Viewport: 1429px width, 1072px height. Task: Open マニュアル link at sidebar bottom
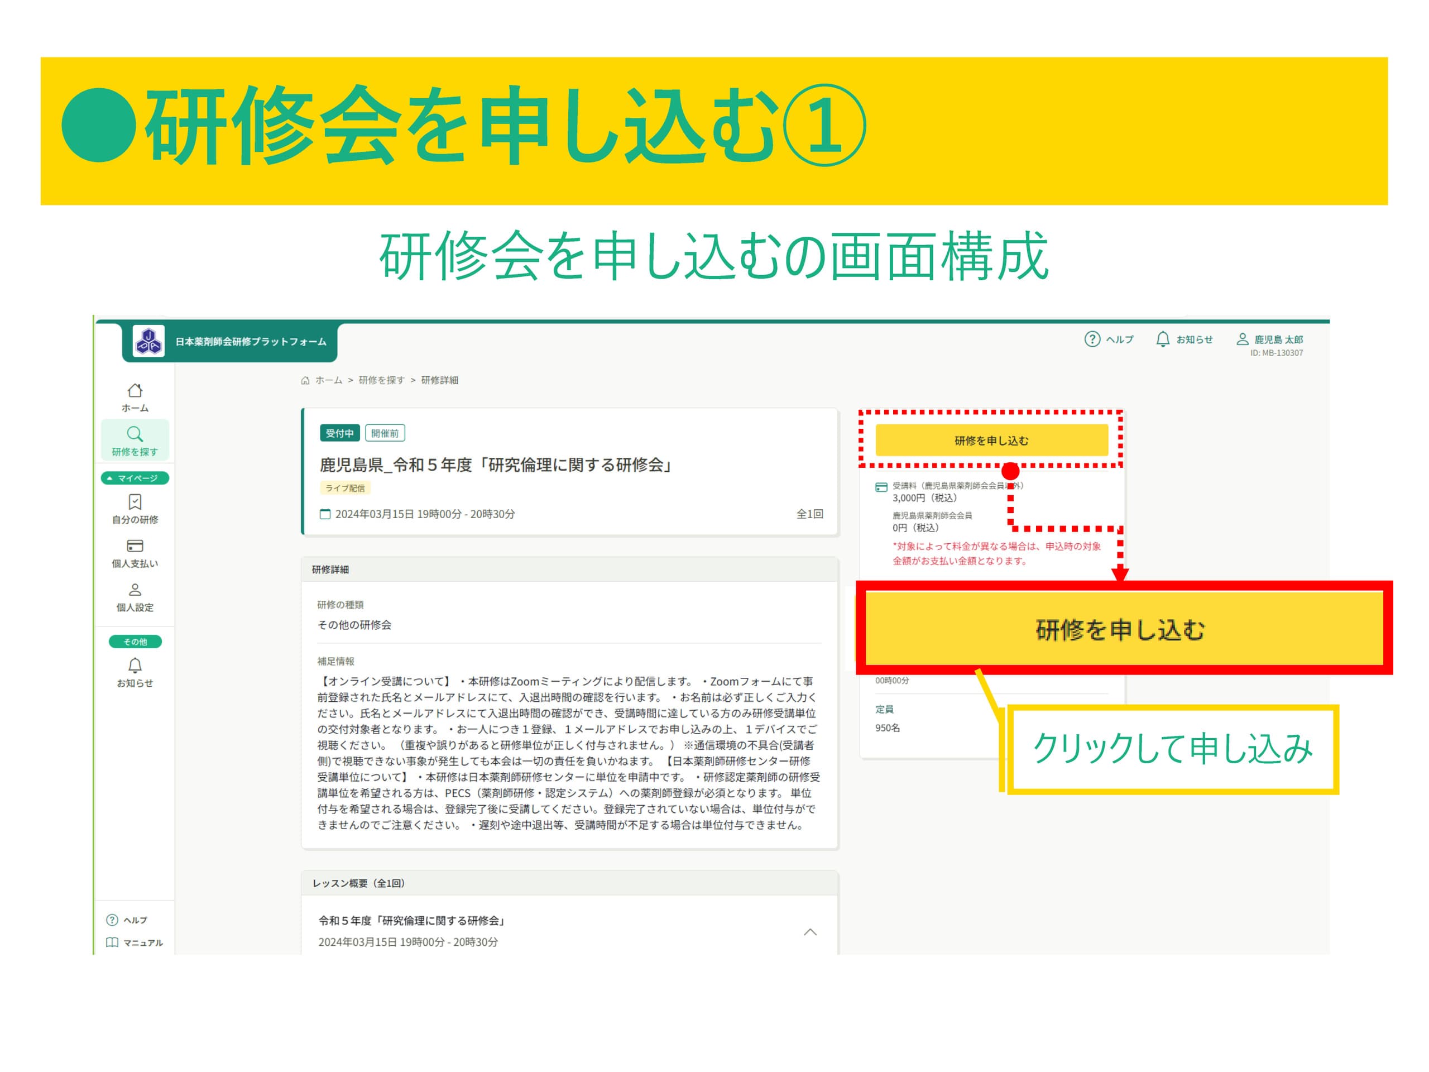click(135, 942)
